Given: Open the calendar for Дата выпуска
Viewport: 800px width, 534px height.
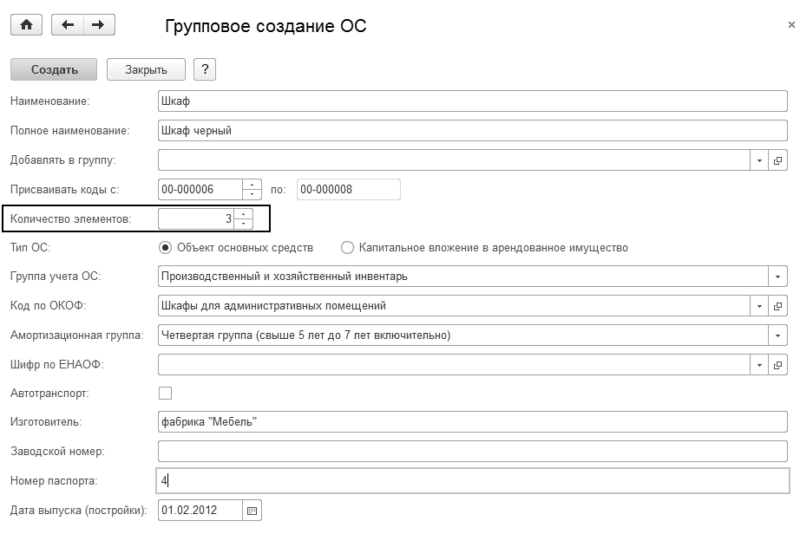Looking at the screenshot, I should [x=252, y=511].
